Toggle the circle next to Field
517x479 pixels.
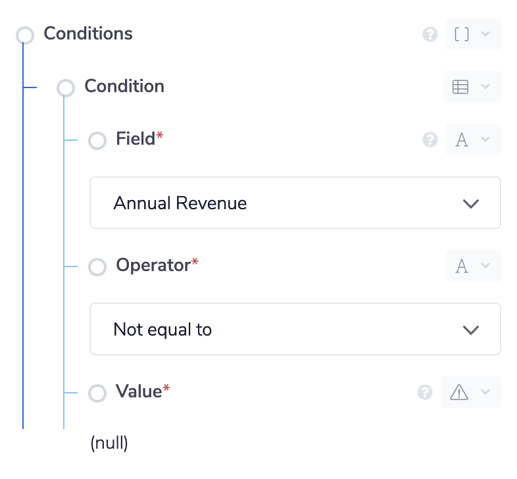click(x=97, y=141)
